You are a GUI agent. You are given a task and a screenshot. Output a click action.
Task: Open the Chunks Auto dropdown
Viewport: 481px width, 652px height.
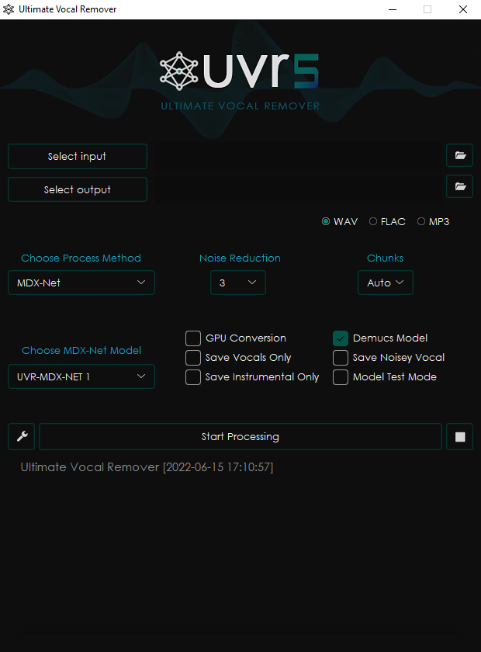pos(386,283)
